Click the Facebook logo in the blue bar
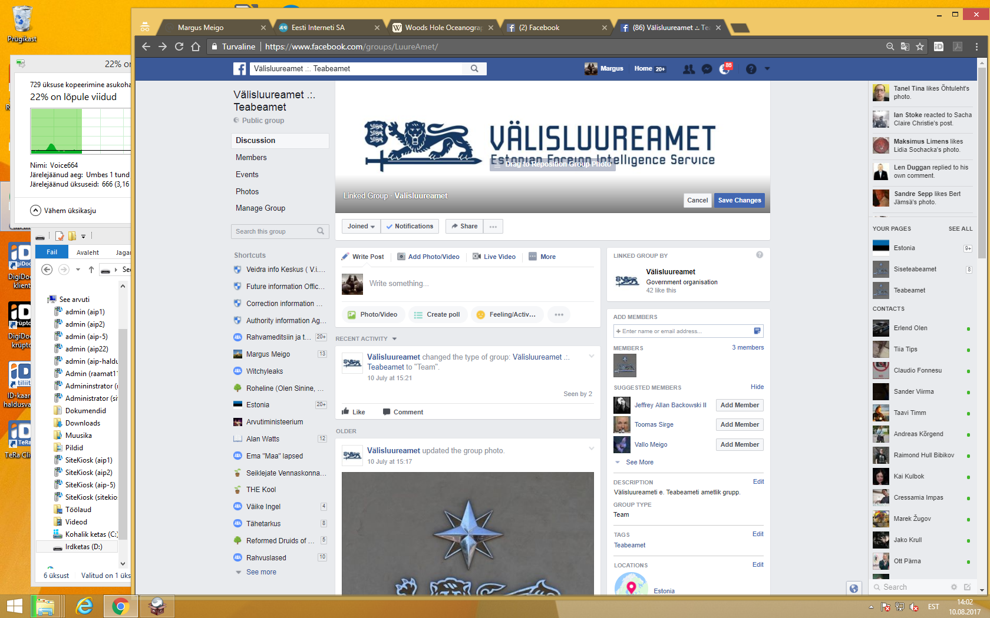 click(239, 69)
